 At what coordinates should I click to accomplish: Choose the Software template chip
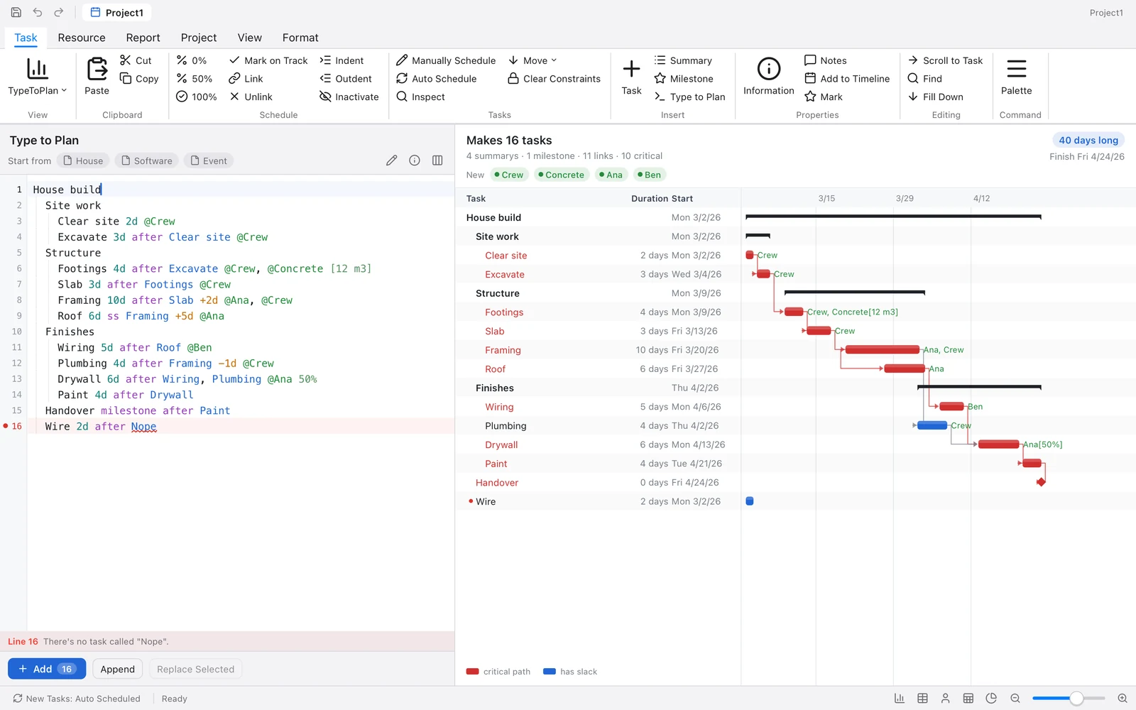(147, 161)
